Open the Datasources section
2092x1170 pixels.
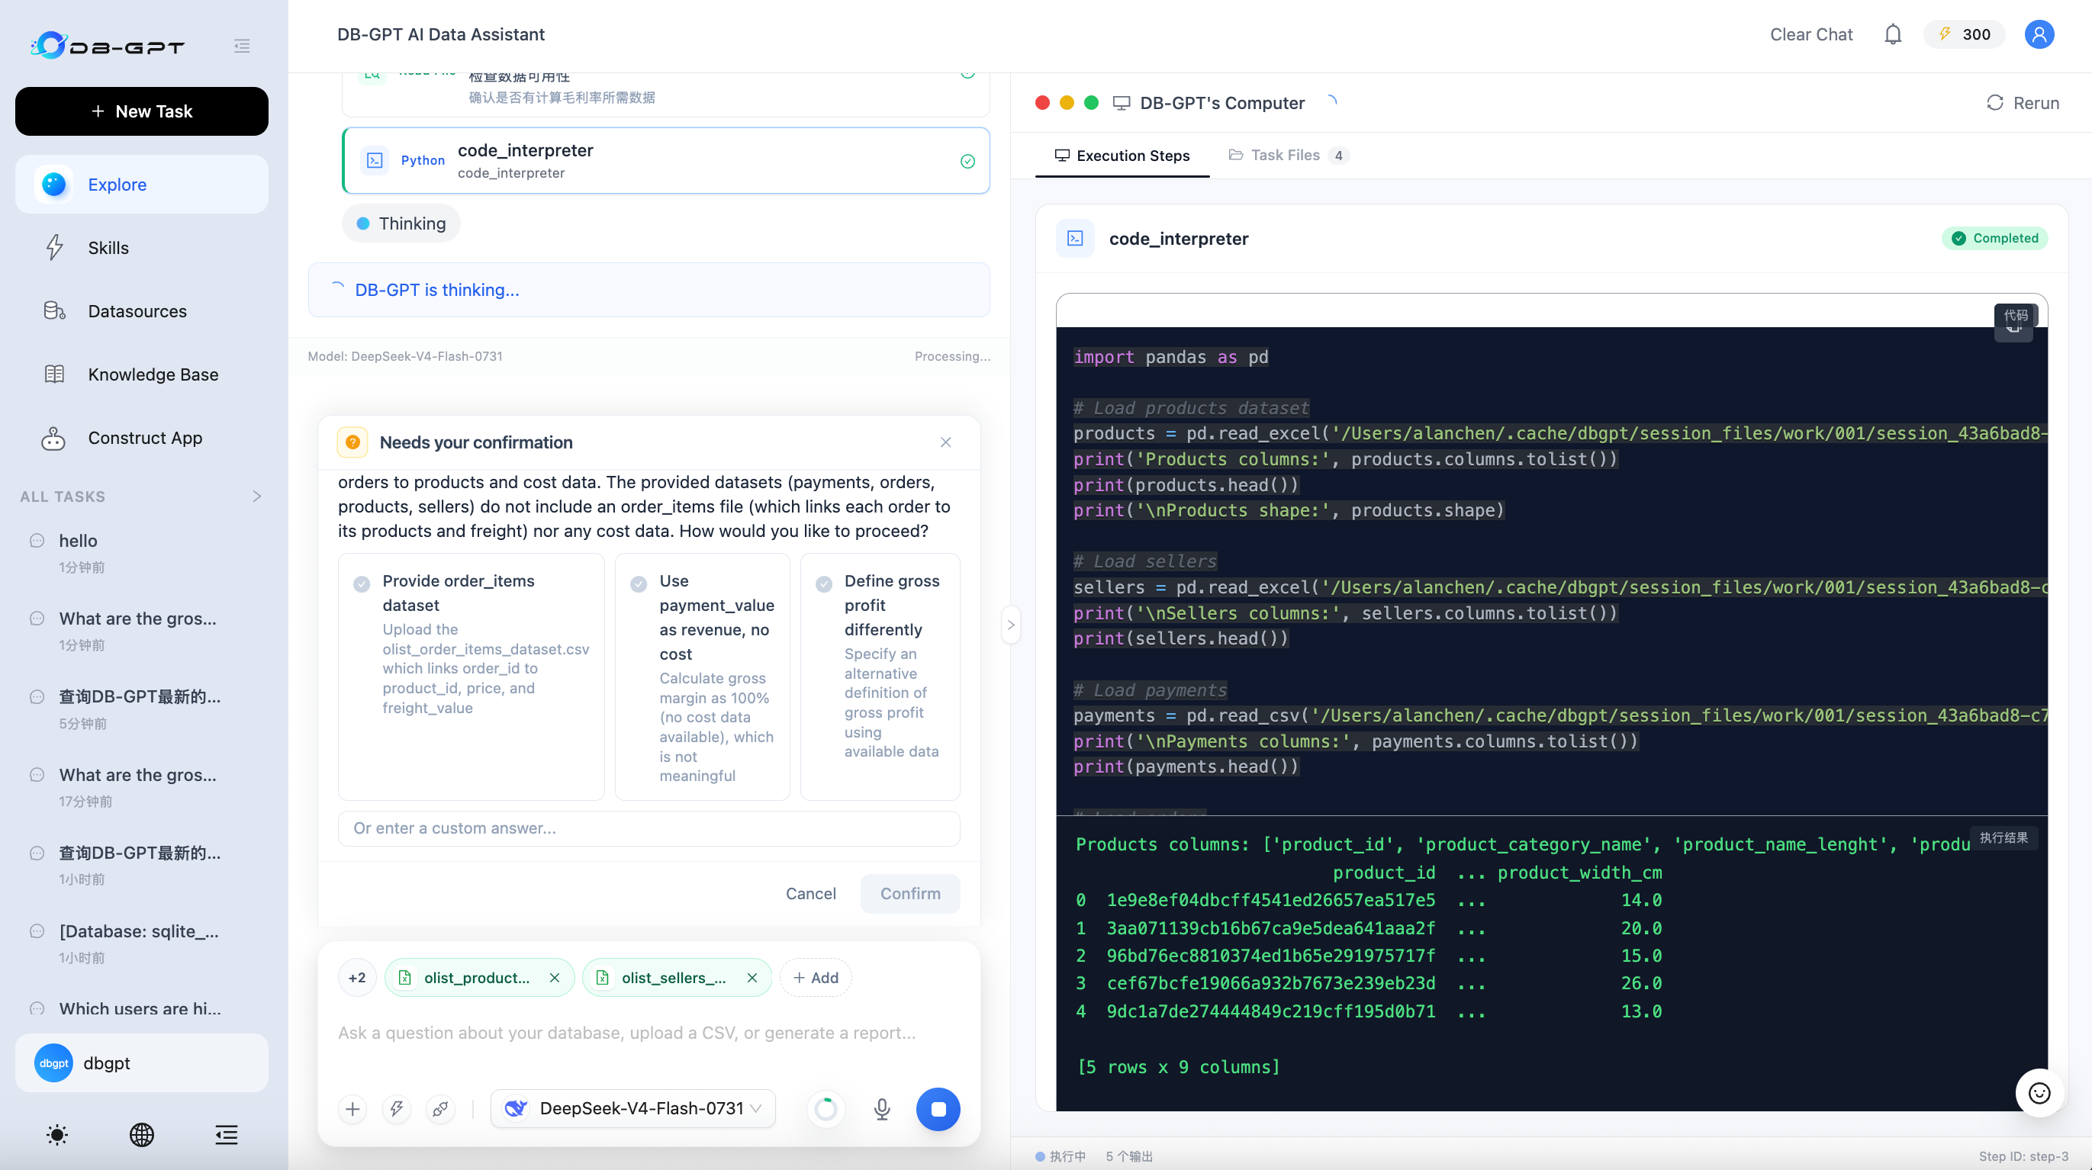tap(141, 311)
